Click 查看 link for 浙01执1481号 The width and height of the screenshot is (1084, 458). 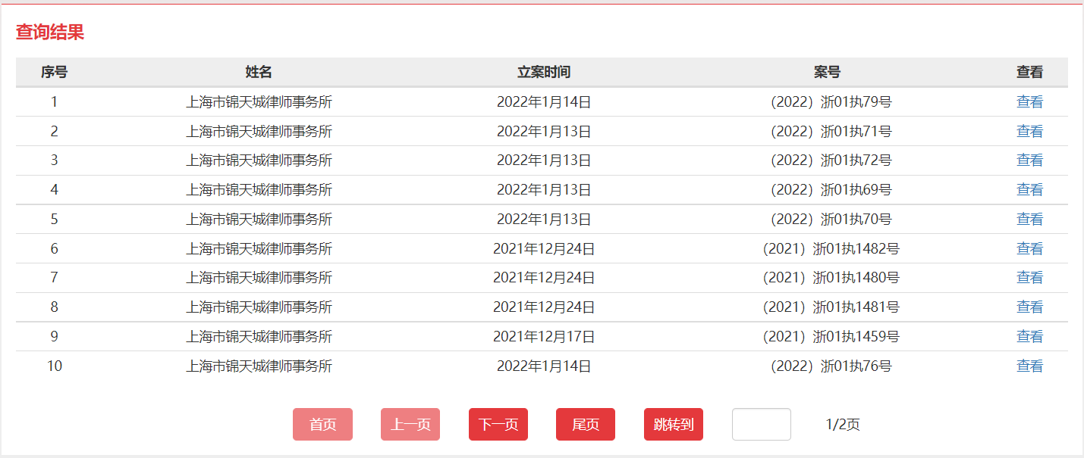pyautogui.click(x=1029, y=307)
